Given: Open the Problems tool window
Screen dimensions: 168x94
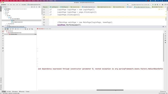Looking at the screenshot, I should tap(15, 92).
